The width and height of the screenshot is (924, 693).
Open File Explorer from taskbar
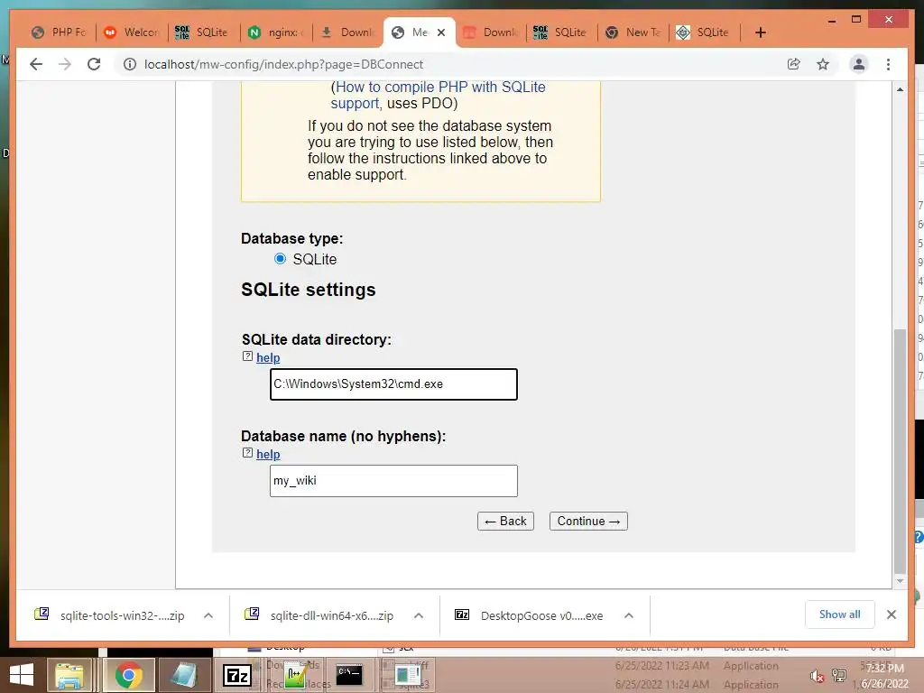(x=69, y=675)
